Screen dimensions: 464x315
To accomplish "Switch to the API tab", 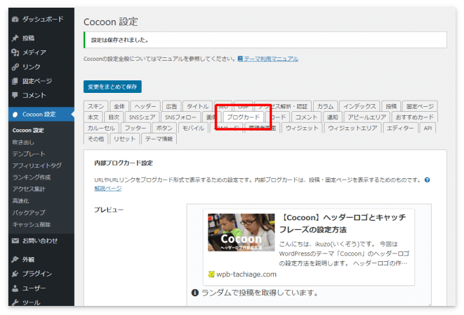I will (x=428, y=128).
